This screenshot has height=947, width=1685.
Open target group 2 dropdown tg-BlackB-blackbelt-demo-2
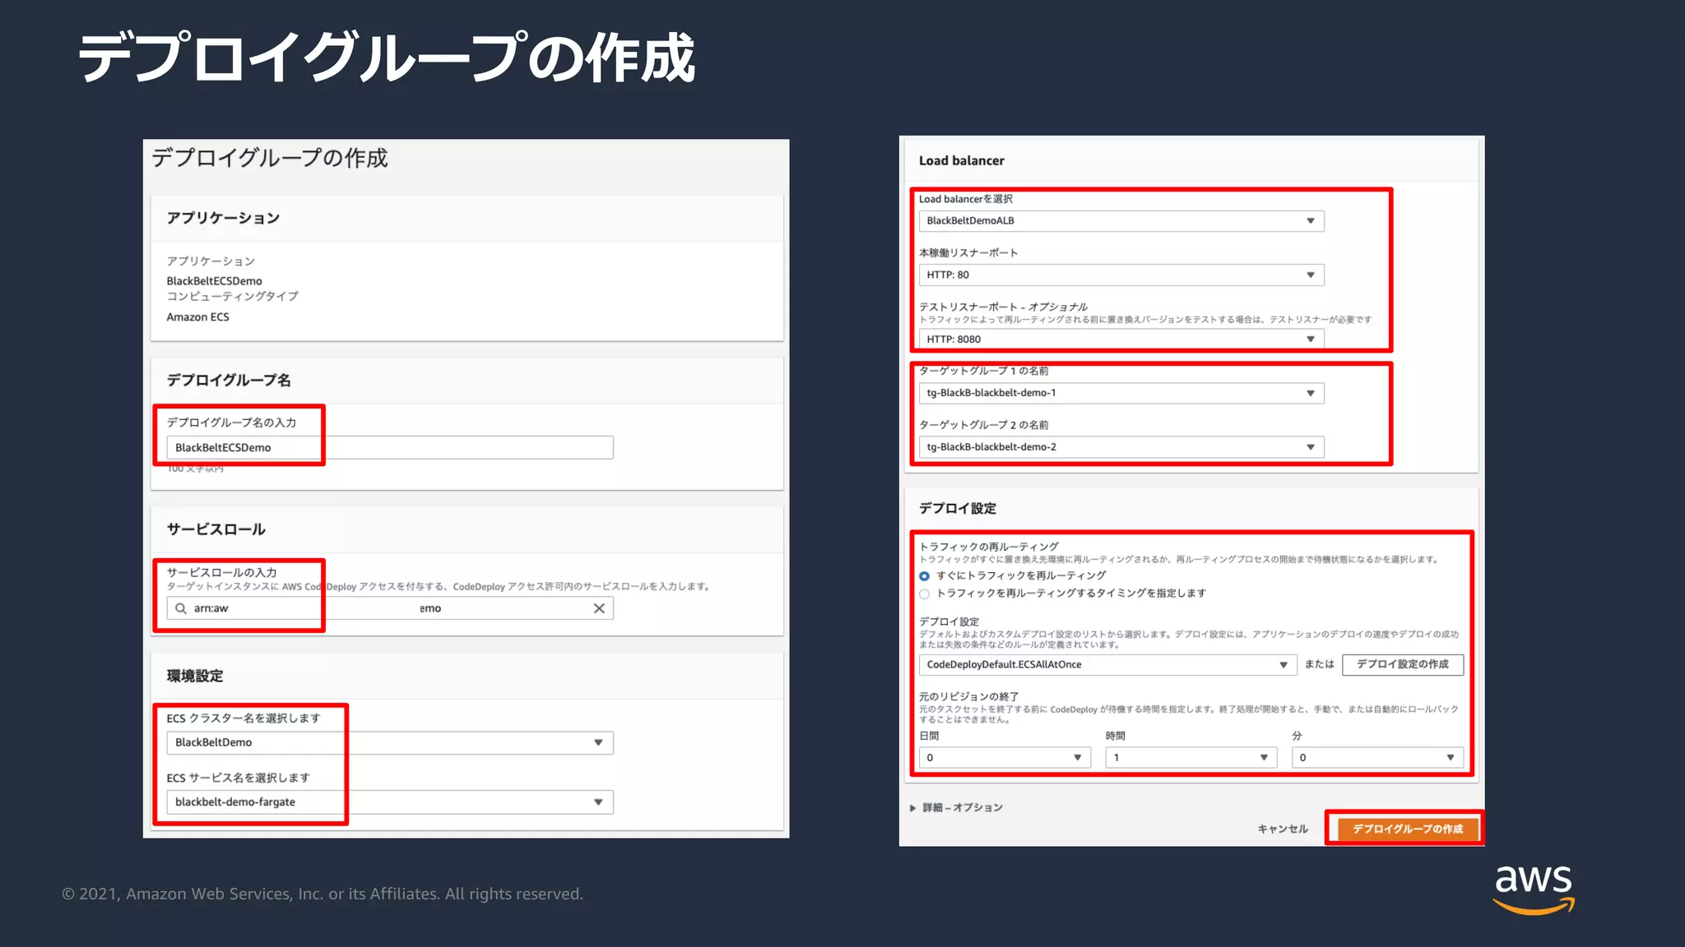(x=1121, y=447)
